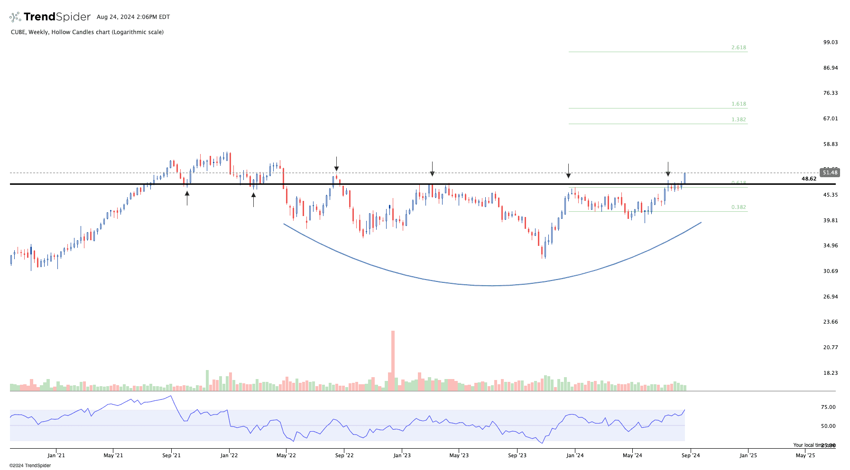Select the 1.382 Fibonacci extension label
850x470 pixels.
[x=739, y=120]
